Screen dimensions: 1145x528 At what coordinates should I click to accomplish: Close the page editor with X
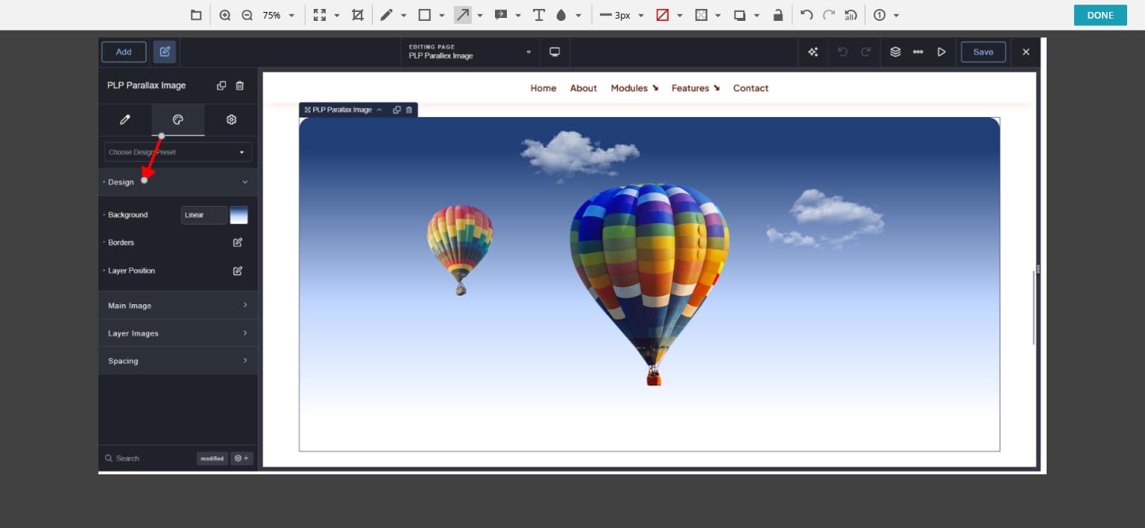pyautogui.click(x=1026, y=51)
